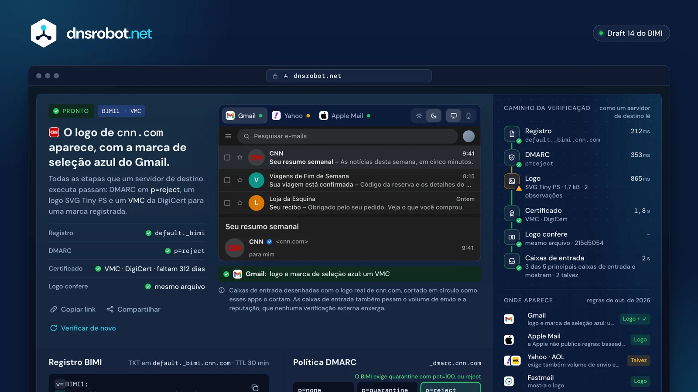The height and width of the screenshot is (392, 698).
Task: Click the Caixas de entrada inbox step icon
Action: pos(512,261)
